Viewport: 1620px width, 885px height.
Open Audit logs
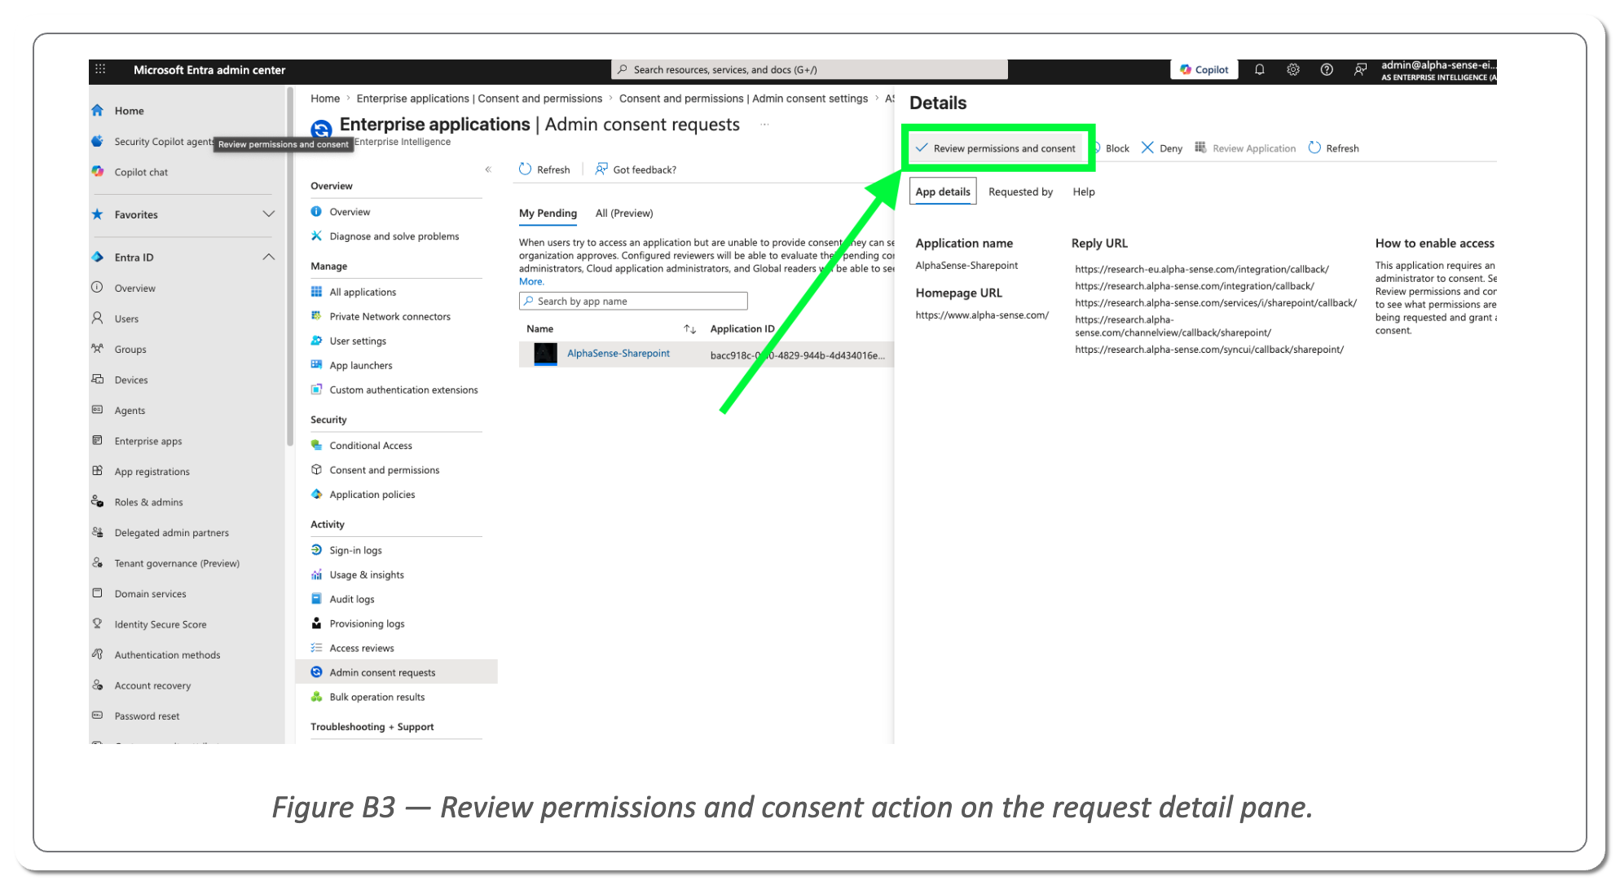coord(352,599)
